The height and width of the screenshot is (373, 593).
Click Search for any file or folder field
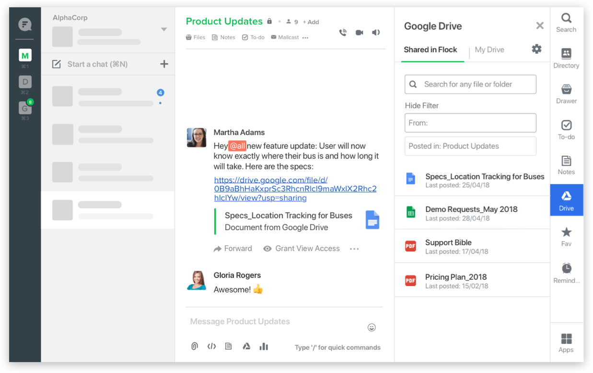click(470, 84)
